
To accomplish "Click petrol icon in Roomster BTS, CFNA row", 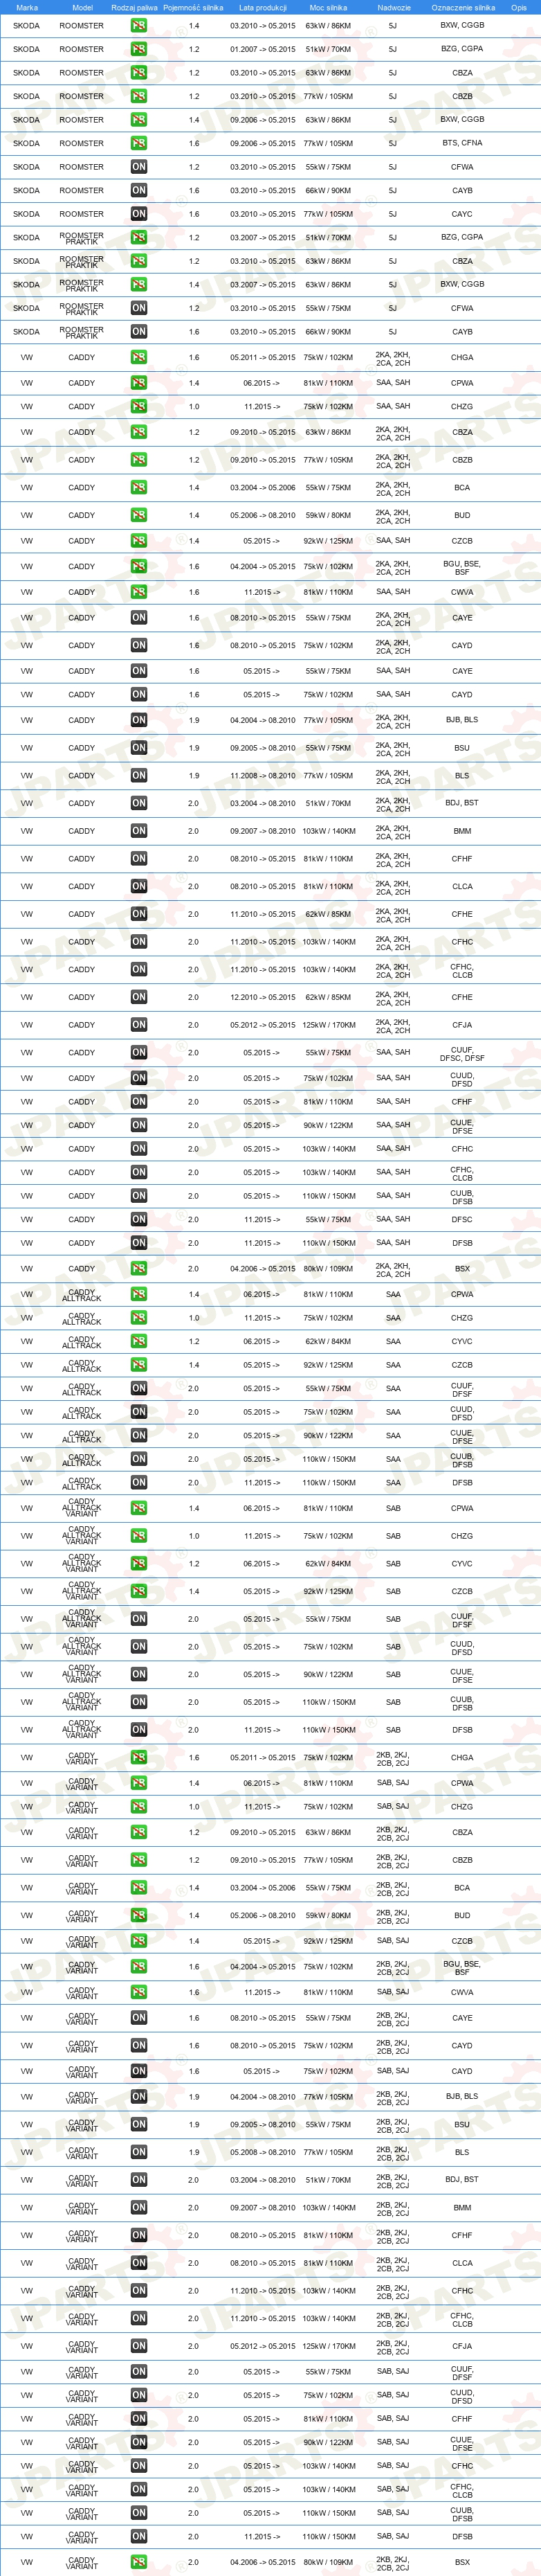I will 139,143.
